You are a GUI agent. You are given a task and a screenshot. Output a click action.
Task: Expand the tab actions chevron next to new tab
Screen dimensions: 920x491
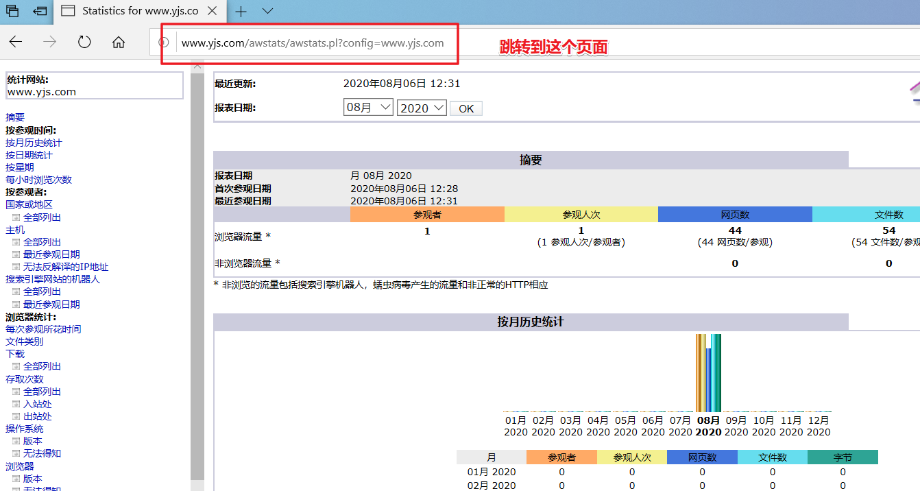pyautogui.click(x=267, y=11)
